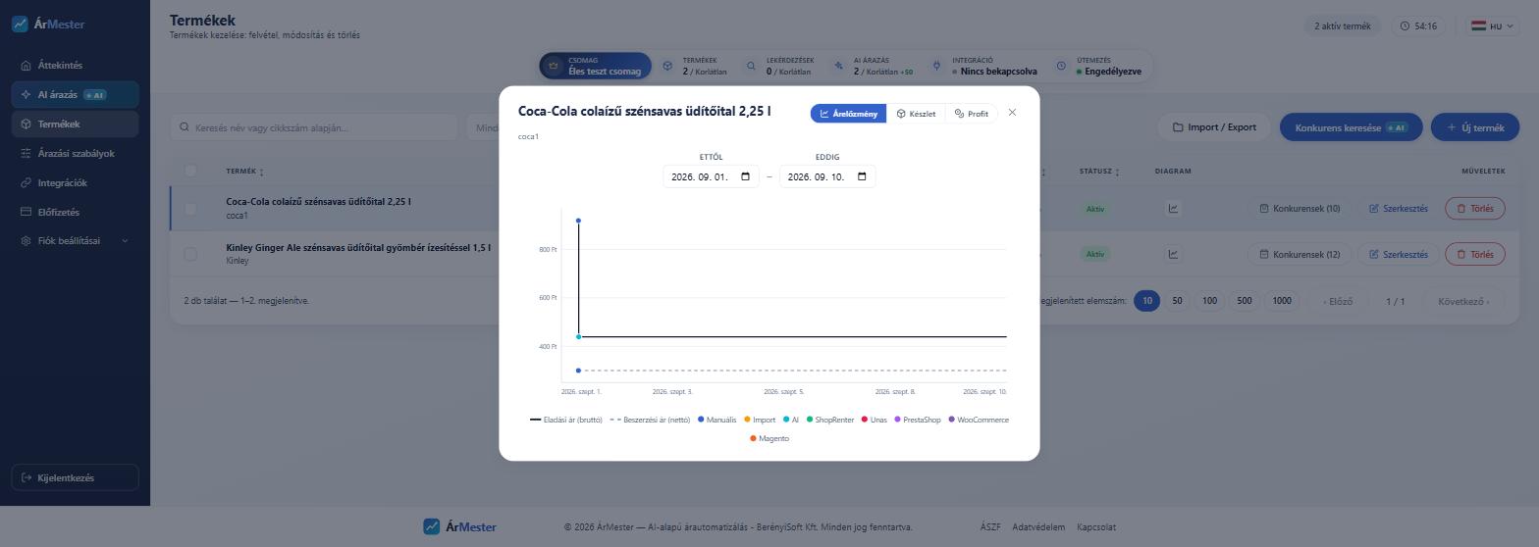
Task: Set the ETTŐL start date field
Action: [x=711, y=176]
